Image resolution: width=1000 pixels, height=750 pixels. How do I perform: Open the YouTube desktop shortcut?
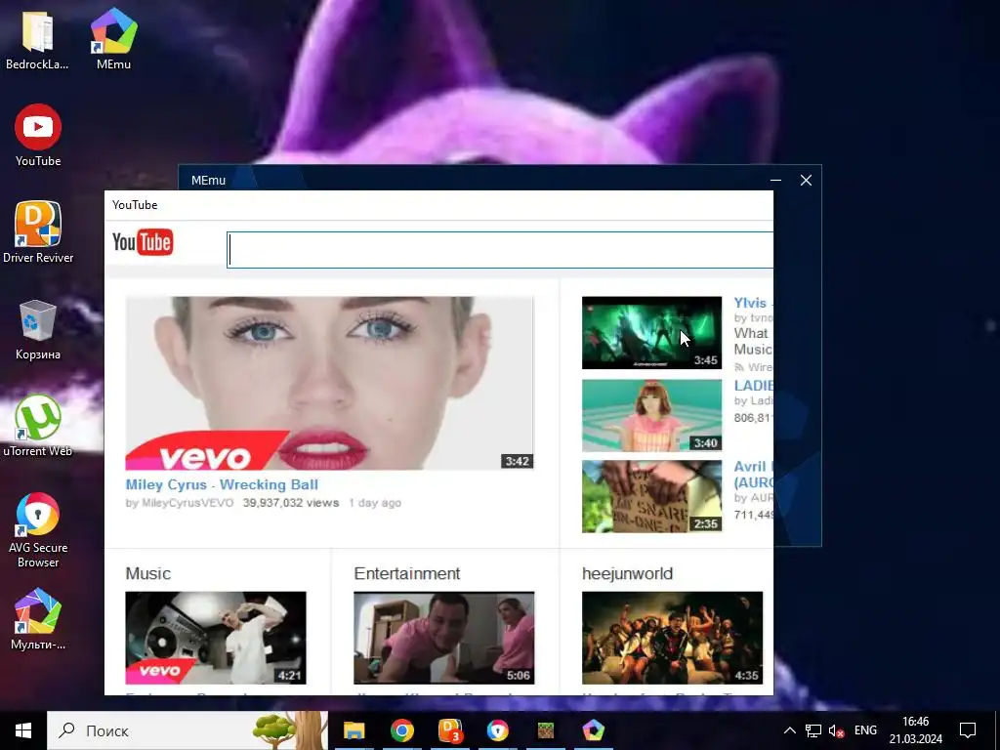tap(38, 136)
